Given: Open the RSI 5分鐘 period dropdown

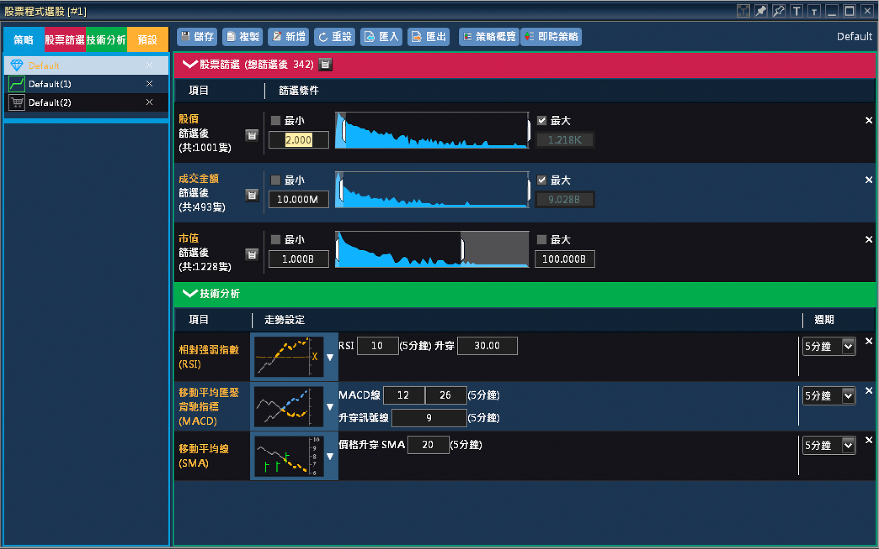Looking at the screenshot, I should click(x=829, y=346).
